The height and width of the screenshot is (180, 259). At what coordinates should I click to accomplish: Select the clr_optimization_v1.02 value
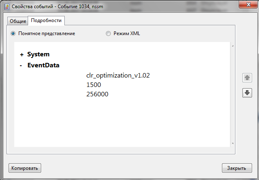click(x=118, y=76)
